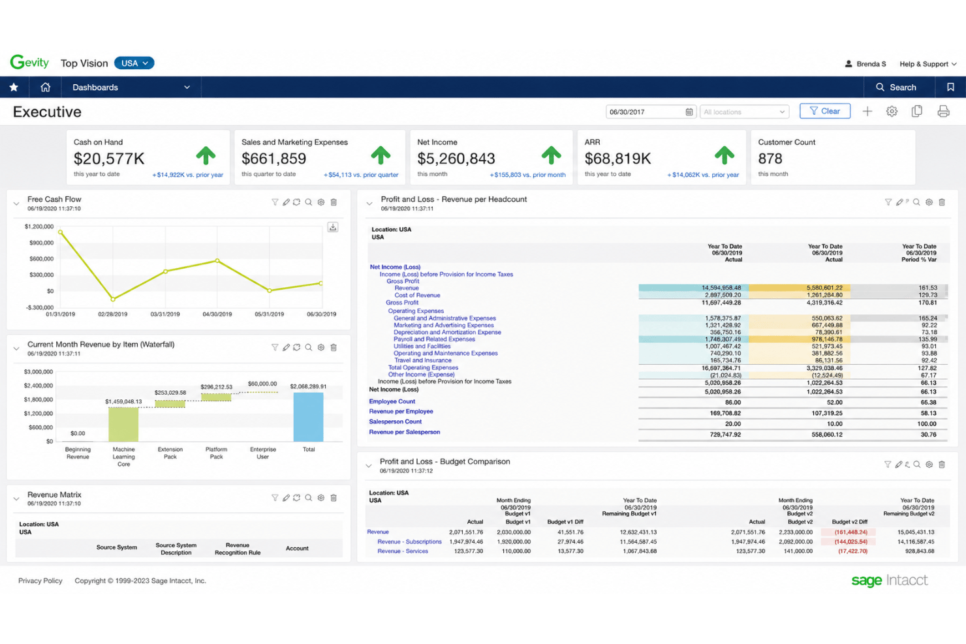Open Revenue Matrix settings gear
Viewport: 966px width, 644px height.
pos(321,498)
